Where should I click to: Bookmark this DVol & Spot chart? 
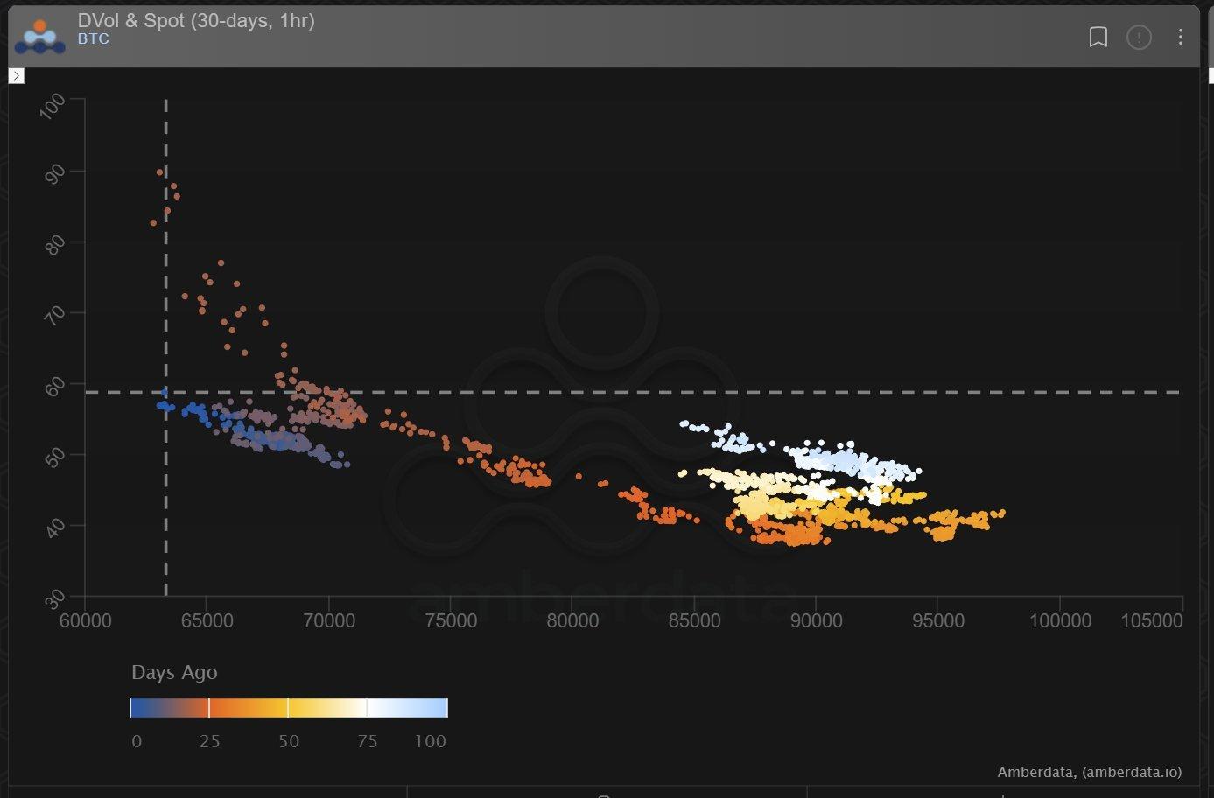(x=1098, y=37)
